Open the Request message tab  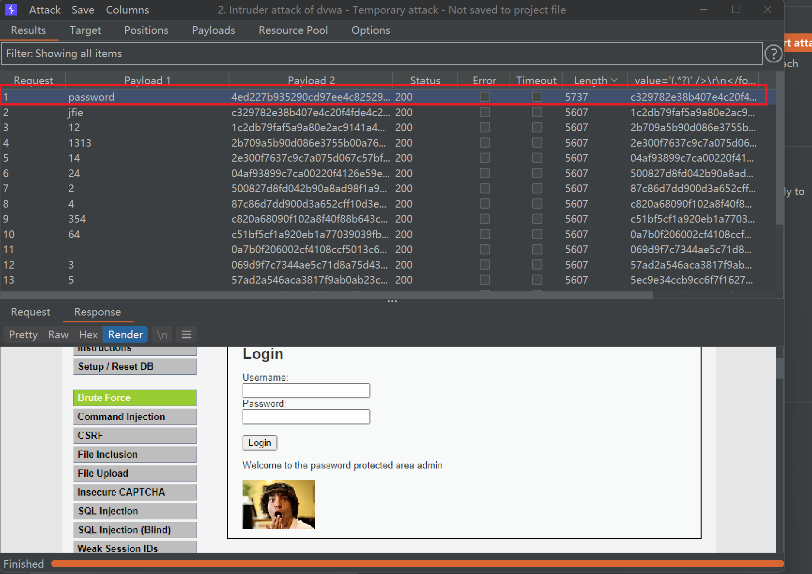(31, 312)
